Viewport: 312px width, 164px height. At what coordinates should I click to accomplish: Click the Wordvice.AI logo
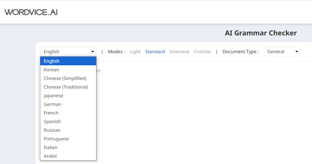coord(31,12)
